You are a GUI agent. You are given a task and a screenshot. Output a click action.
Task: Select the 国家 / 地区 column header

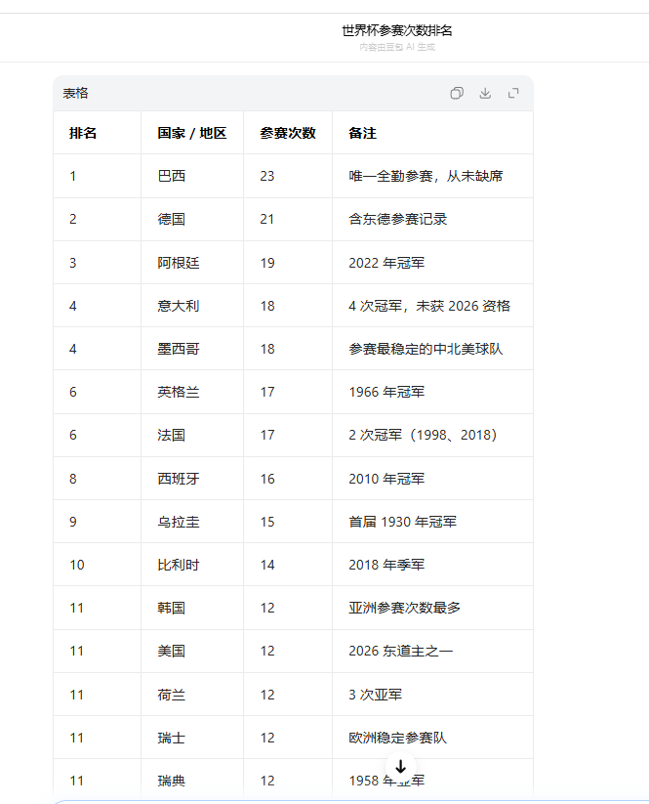point(192,133)
